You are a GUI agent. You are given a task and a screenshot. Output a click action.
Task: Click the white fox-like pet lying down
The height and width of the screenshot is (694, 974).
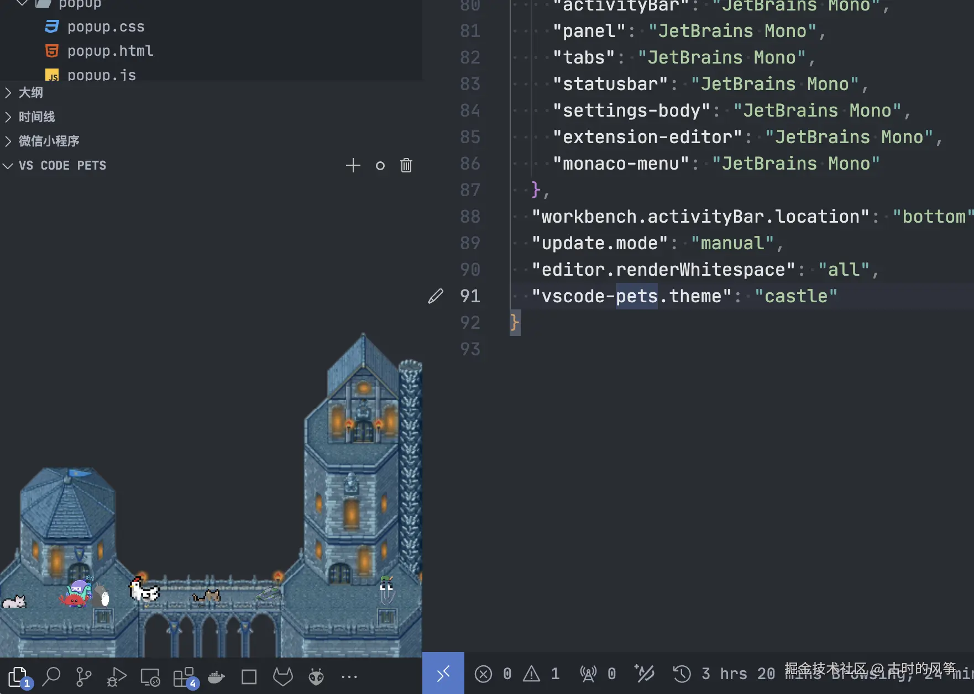tap(14, 601)
